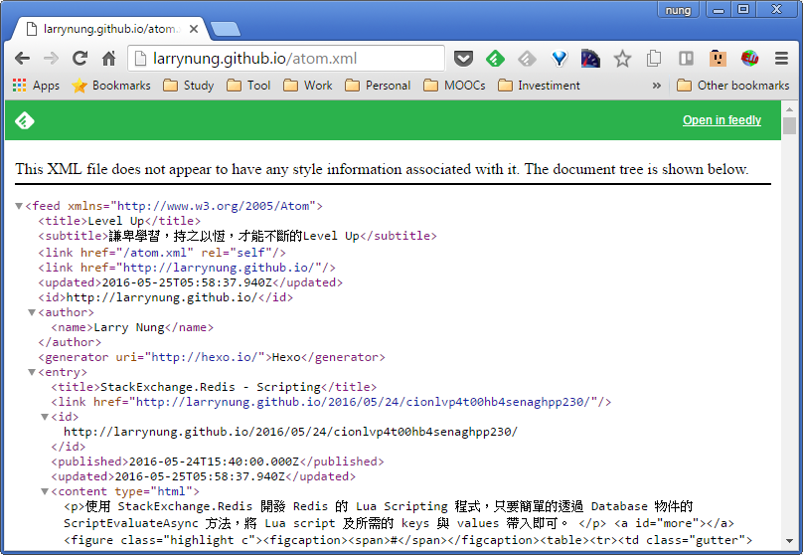Open the MOOCs bookmarks folder
The height and width of the screenshot is (555, 803).
click(455, 86)
